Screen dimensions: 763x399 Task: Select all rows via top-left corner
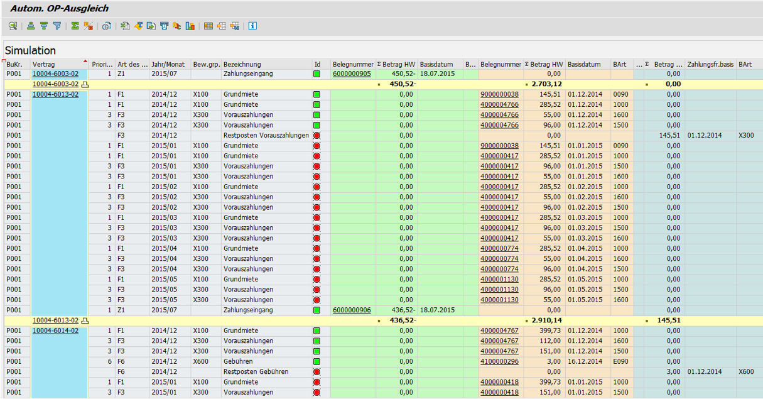click(3, 62)
